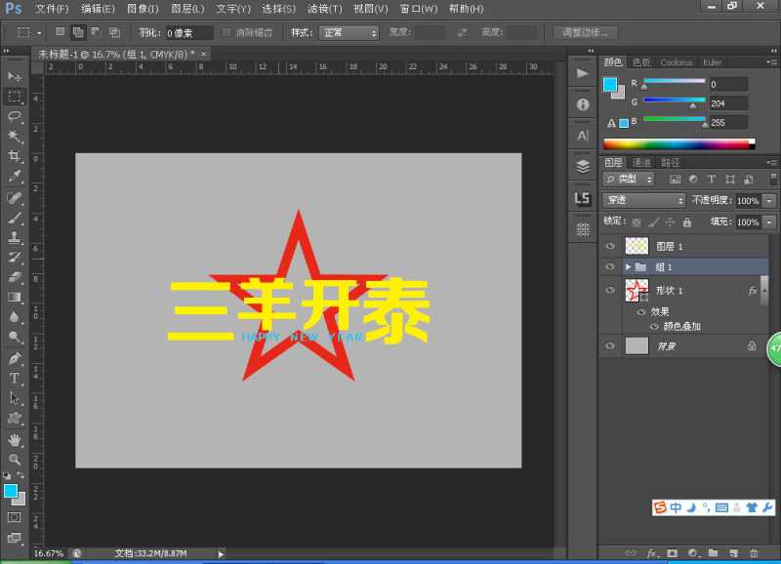Open the 窗口(W) menu
This screenshot has height=564, width=781.
pos(419,9)
